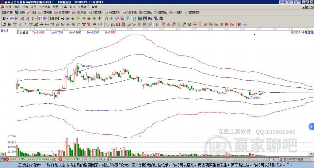Click the colorful flag icon

(x=45, y=19)
